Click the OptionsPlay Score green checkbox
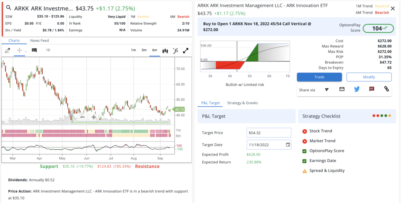401x203 pixels. pos(305,151)
